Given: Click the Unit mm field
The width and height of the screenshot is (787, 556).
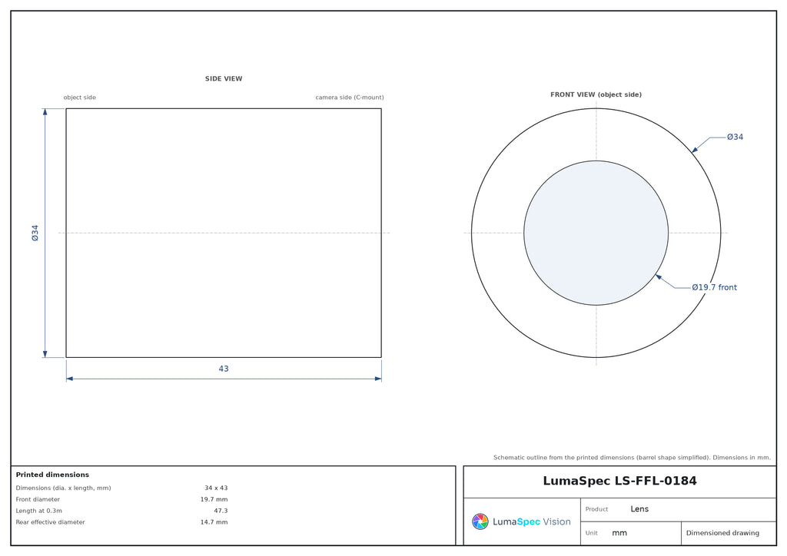Looking at the screenshot, I should click(x=630, y=533).
